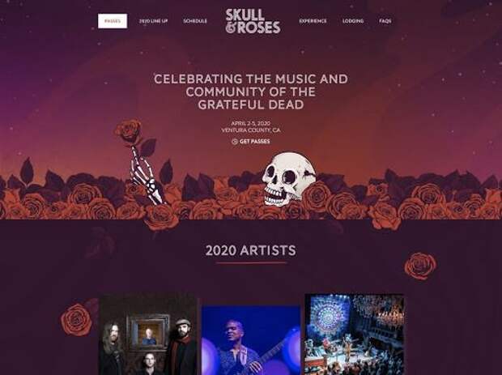Image resolution: width=502 pixels, height=375 pixels.
Task: Open the Experience menu item
Action: [x=313, y=21]
